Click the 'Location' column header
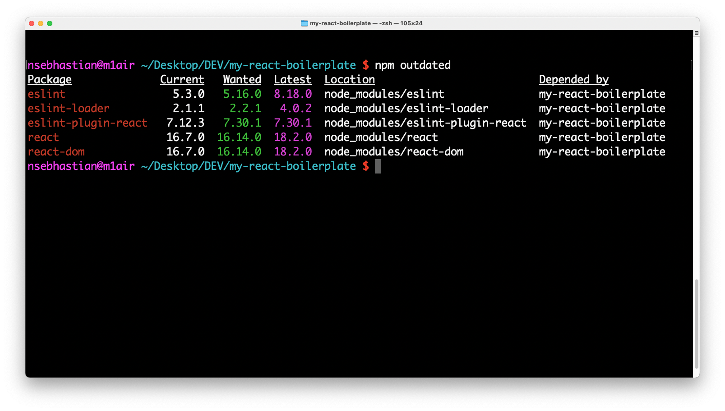 pyautogui.click(x=350, y=80)
